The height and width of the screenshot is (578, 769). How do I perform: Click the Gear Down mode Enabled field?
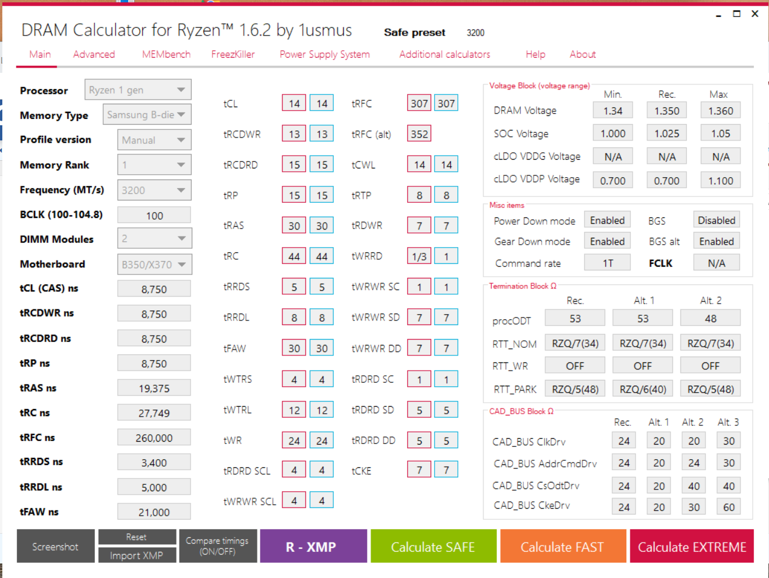[607, 241]
